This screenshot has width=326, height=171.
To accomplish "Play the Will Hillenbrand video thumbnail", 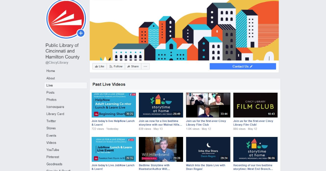I will tap(161, 149).
